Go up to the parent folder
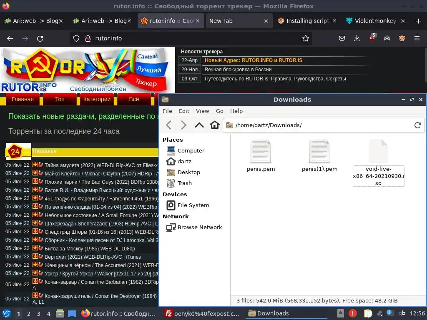This screenshot has width=427, height=320. click(199, 125)
